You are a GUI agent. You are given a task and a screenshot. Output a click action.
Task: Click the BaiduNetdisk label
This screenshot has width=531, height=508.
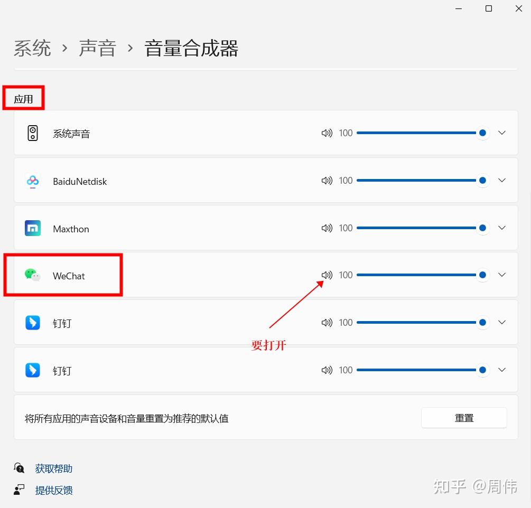(80, 182)
